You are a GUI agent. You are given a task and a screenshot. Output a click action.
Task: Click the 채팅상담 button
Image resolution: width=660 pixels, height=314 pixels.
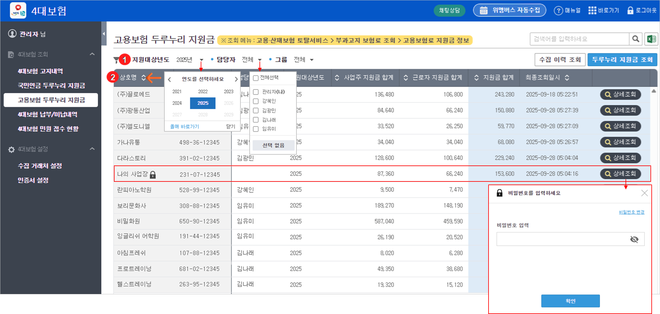449,10
